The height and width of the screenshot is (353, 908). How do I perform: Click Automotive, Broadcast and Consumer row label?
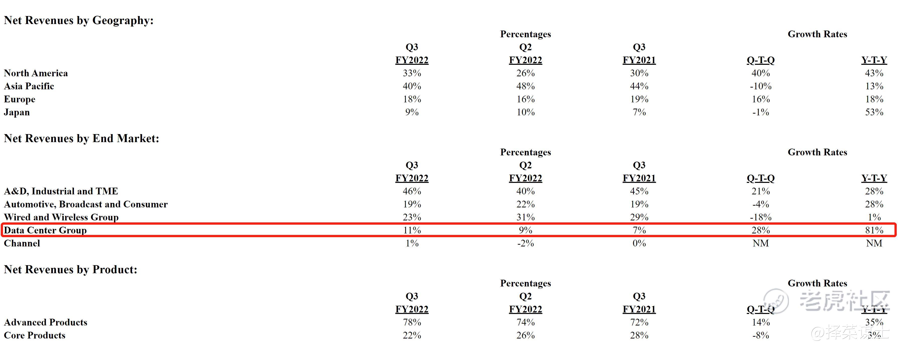(x=86, y=204)
